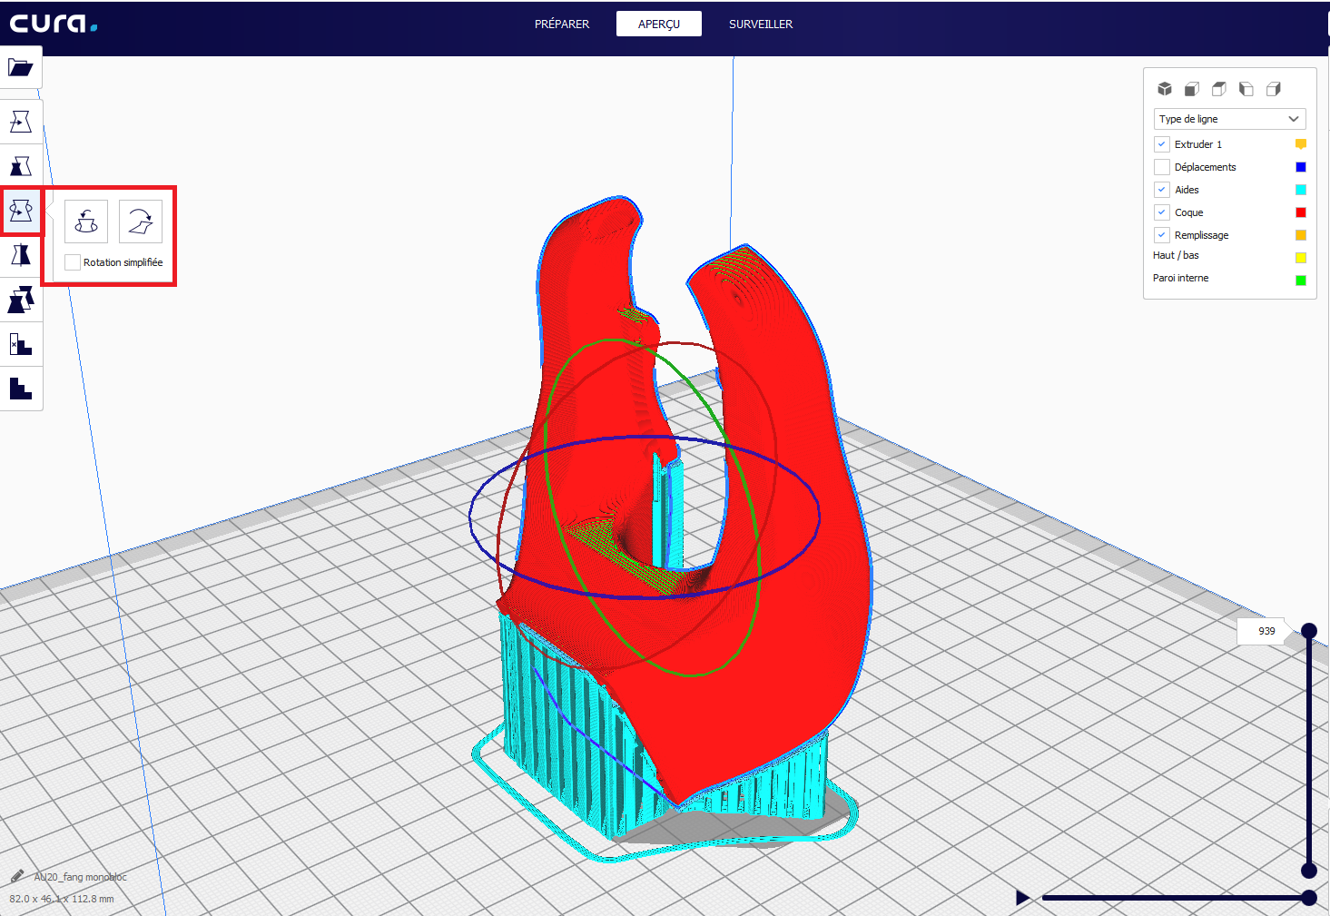Play the layer simulation
This screenshot has width=1330, height=916.
coord(1023,898)
